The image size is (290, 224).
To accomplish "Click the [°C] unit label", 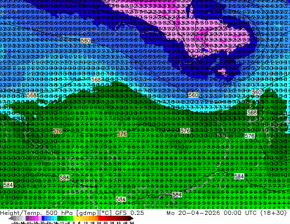I will click(x=106, y=213).
